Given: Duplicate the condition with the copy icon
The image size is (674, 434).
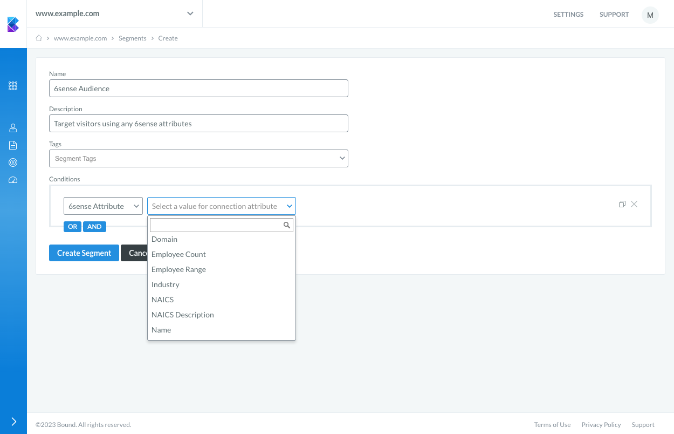Looking at the screenshot, I should click(x=622, y=204).
